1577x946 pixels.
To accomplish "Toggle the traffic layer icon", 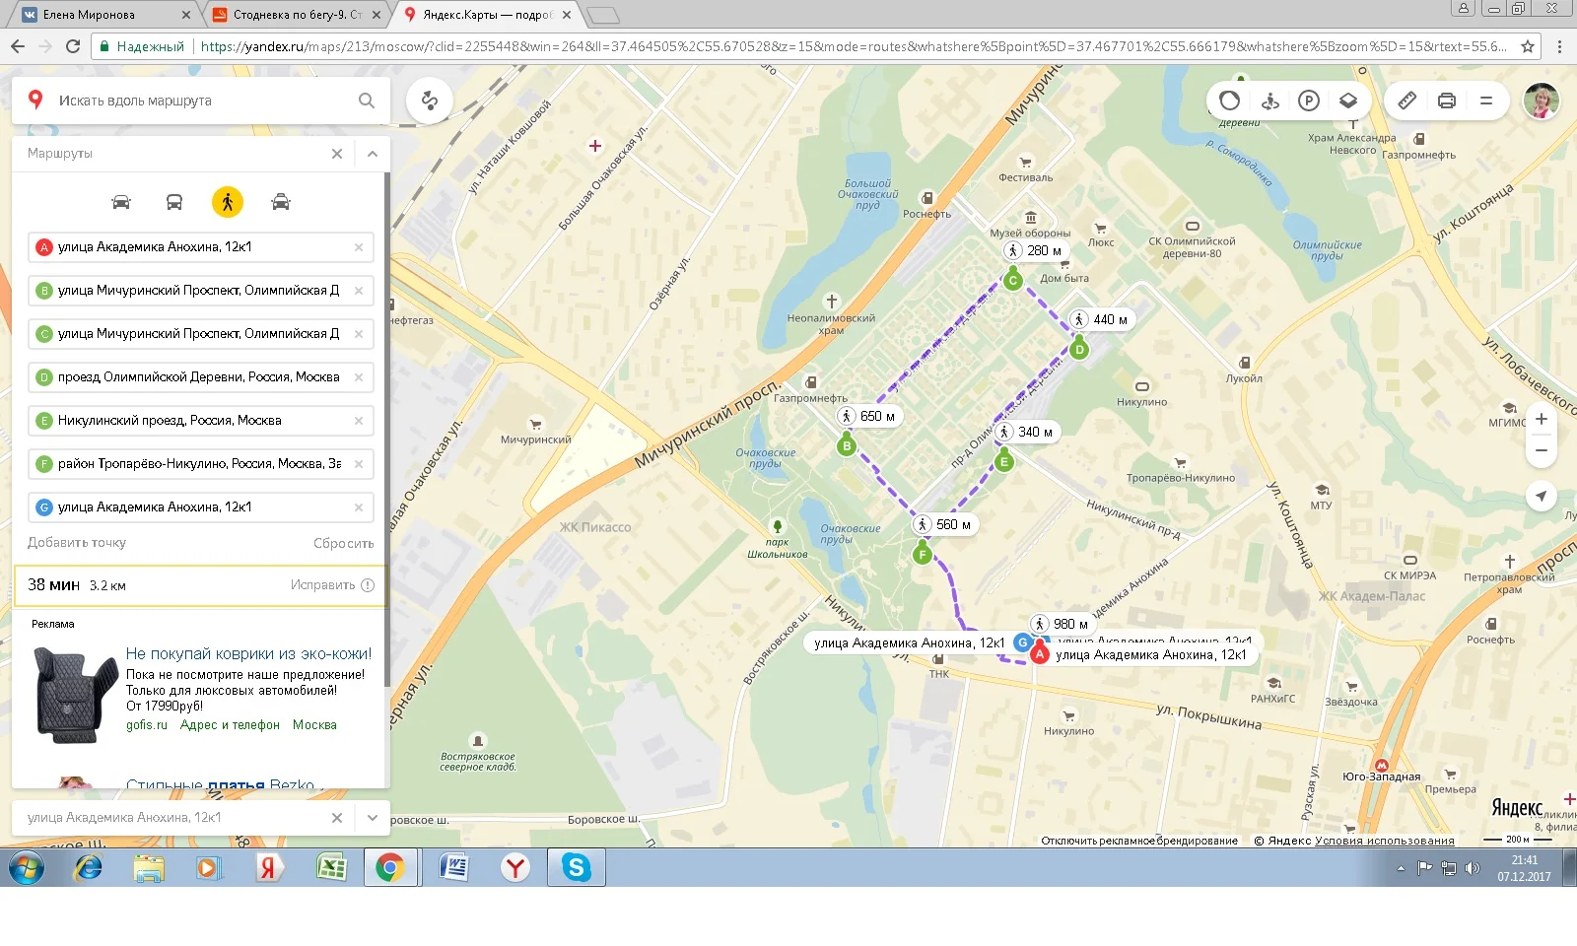I will pyautogui.click(x=1229, y=101).
